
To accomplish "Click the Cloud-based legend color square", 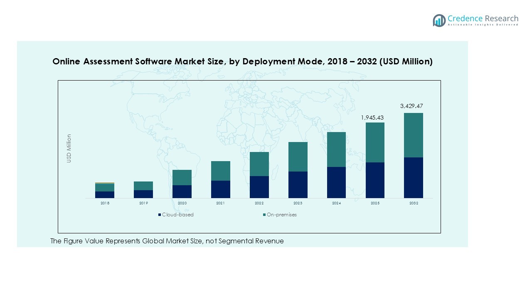I will (x=159, y=215).
